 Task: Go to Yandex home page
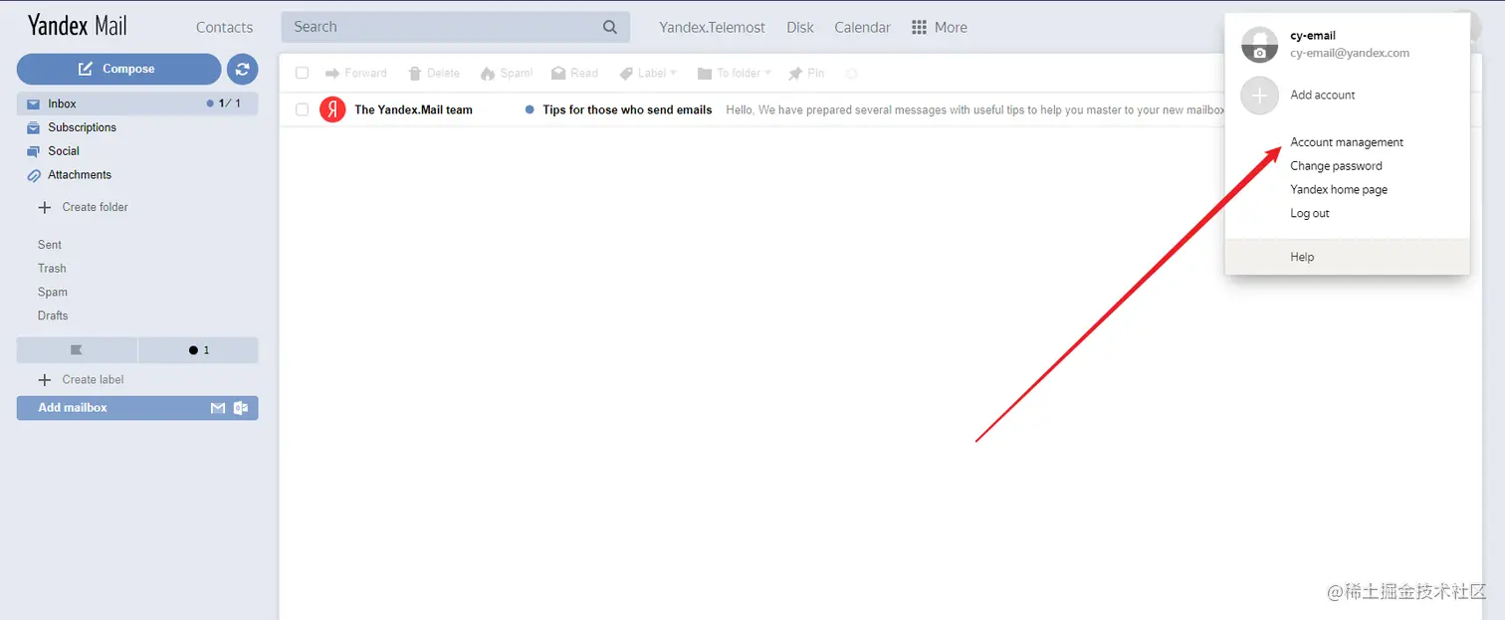coord(1339,190)
